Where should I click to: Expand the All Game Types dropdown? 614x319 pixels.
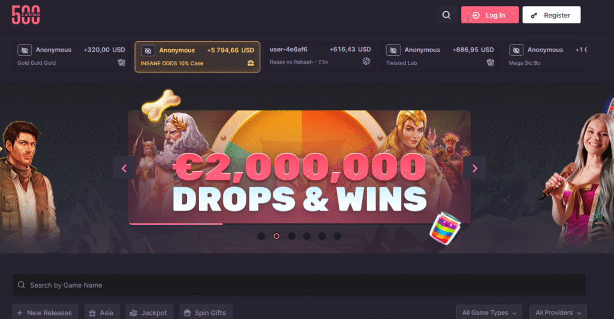click(x=489, y=312)
